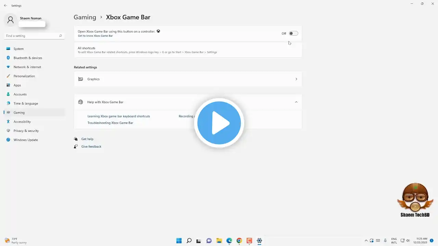Open Google Chrome from the taskbar
The width and height of the screenshot is (438, 246).
(239, 241)
